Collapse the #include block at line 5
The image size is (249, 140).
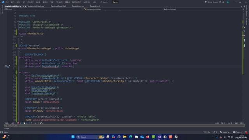click(18, 22)
